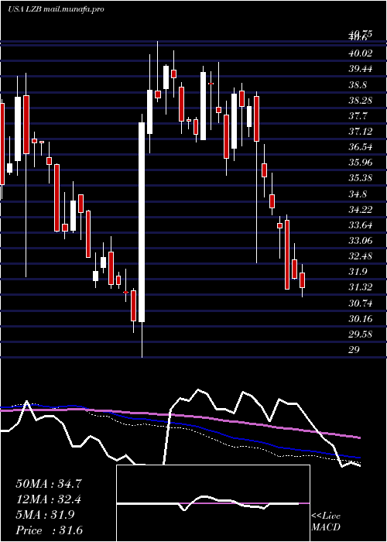
Task: Click the 31.32 price axis label
Action: [361, 287]
